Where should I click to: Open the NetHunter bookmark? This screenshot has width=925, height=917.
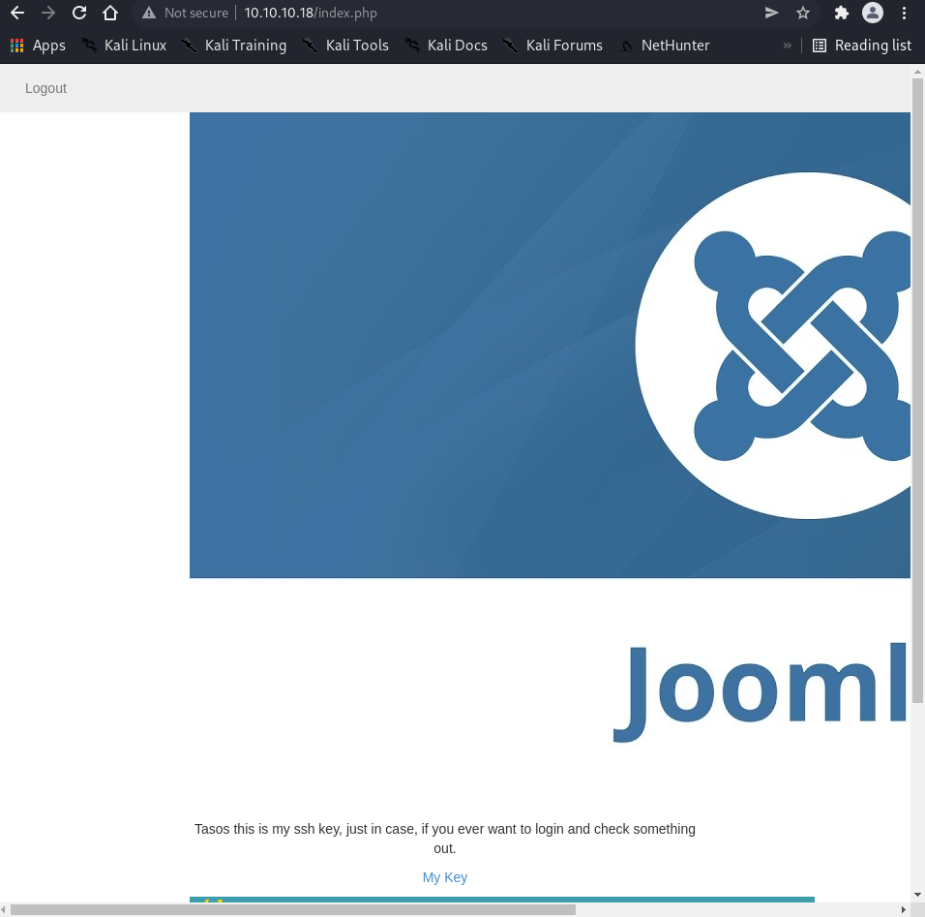tap(664, 46)
